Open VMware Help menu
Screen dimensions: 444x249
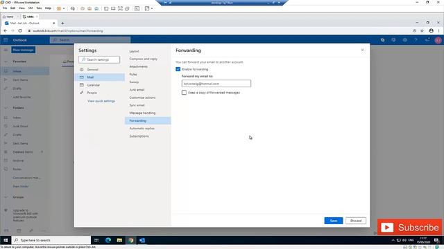click(x=48, y=8)
